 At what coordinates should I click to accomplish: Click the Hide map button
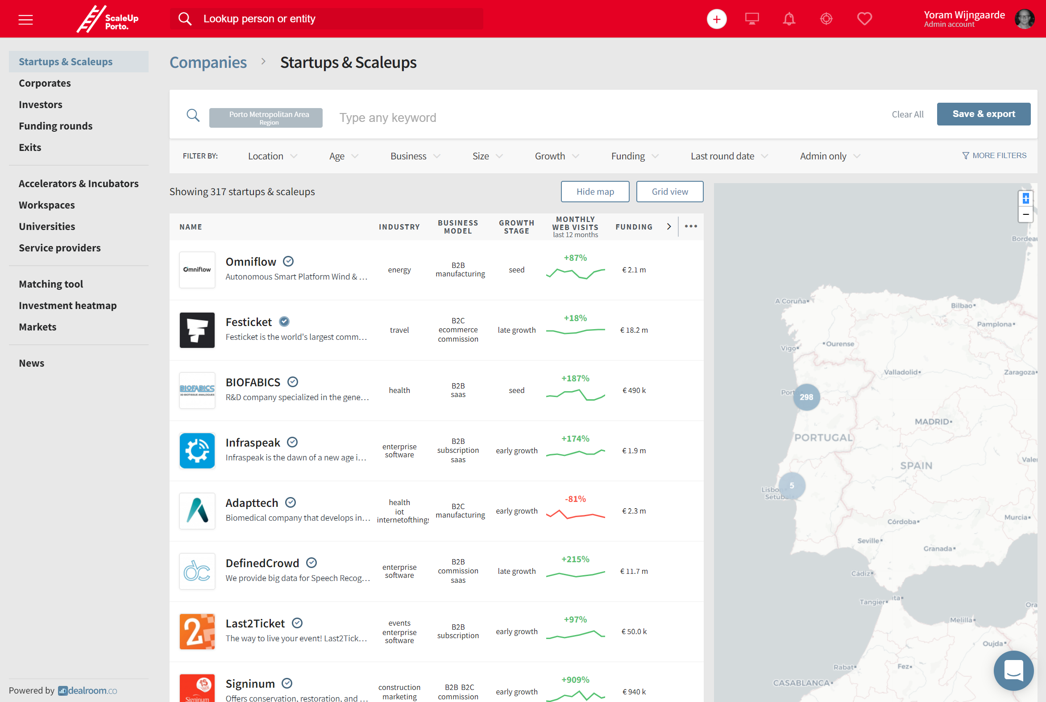[594, 192]
